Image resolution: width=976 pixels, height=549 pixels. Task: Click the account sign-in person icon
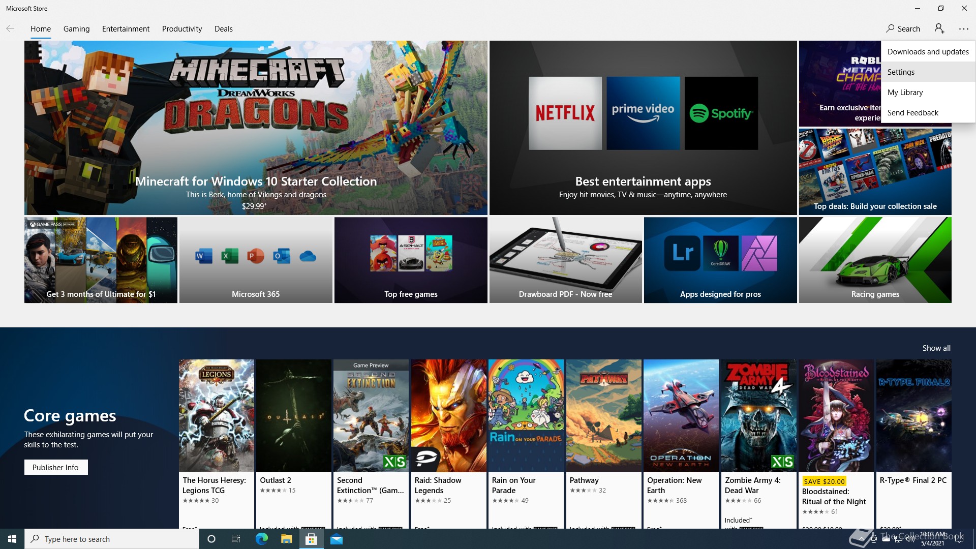point(939,29)
